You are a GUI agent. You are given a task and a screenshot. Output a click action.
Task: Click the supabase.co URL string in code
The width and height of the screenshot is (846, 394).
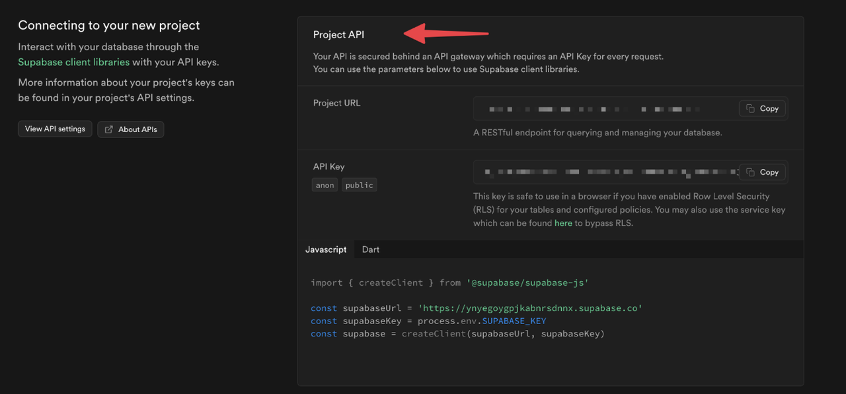point(530,308)
